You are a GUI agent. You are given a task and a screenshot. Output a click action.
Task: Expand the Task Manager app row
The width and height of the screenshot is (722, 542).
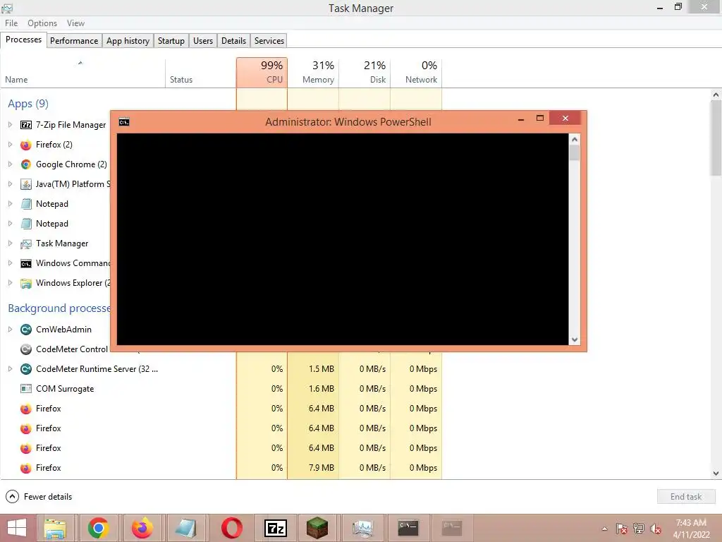(10, 243)
